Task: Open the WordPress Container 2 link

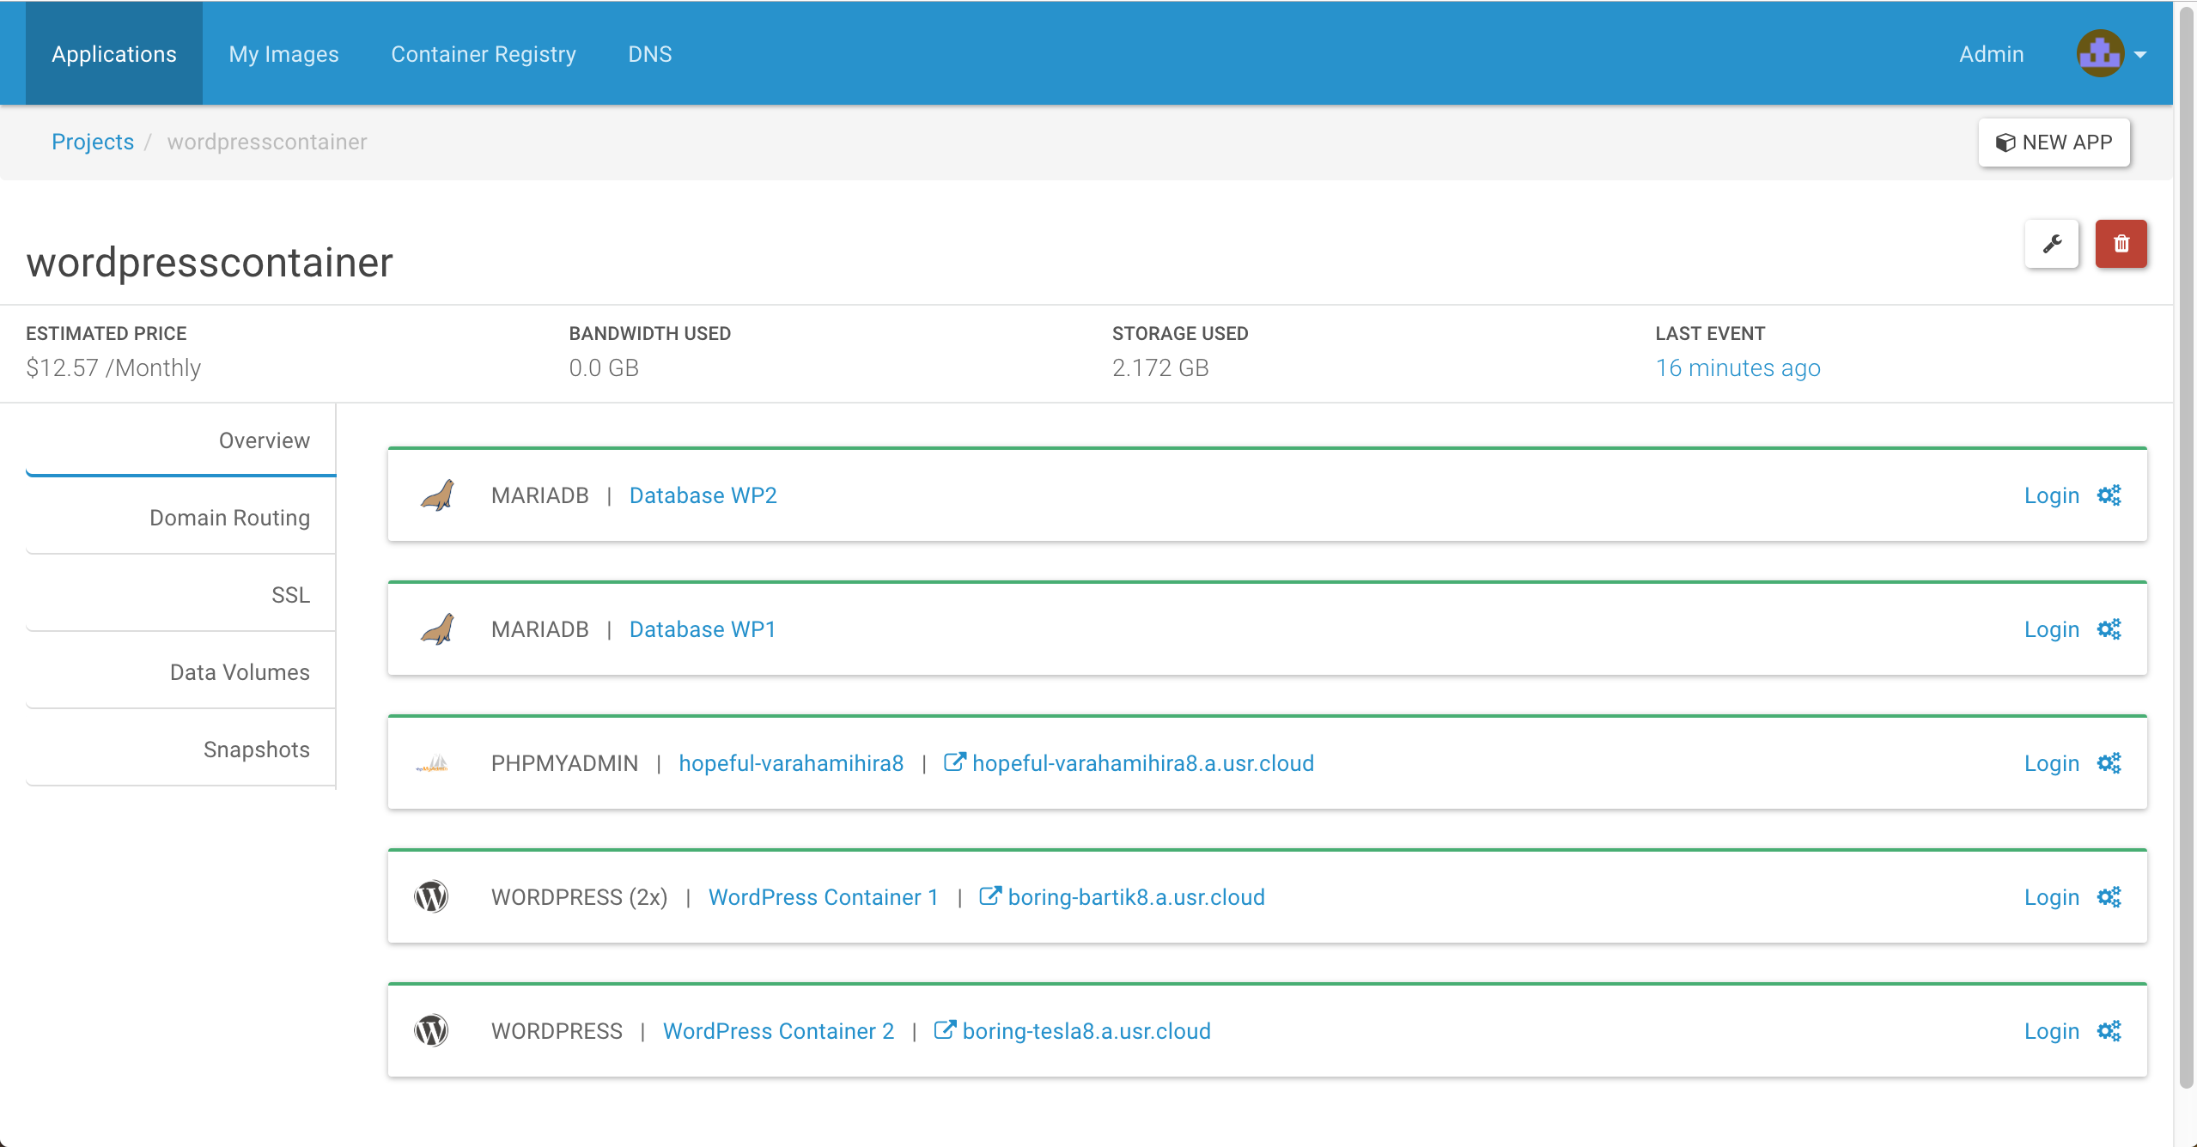Action: (x=778, y=1031)
